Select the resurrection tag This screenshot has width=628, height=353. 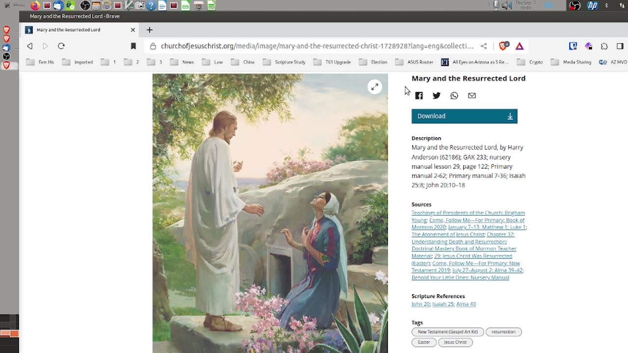(x=503, y=332)
